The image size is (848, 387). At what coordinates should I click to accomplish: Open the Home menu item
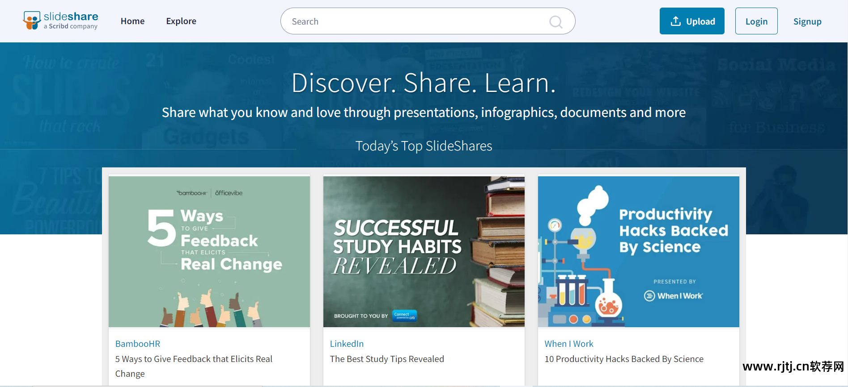point(132,21)
